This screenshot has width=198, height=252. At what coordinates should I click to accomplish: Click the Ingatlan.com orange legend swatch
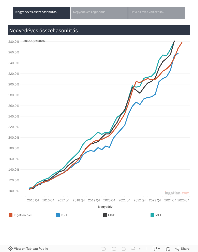pos(11,215)
